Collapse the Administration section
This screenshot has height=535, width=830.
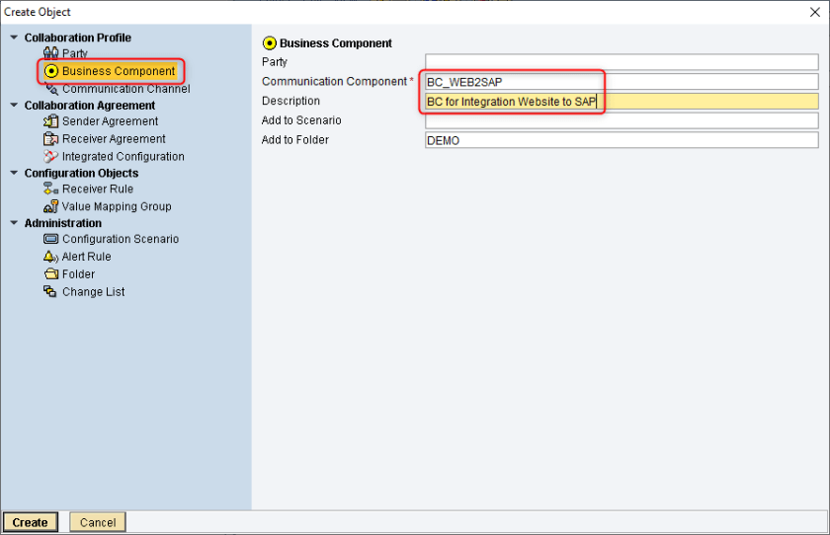click(14, 223)
